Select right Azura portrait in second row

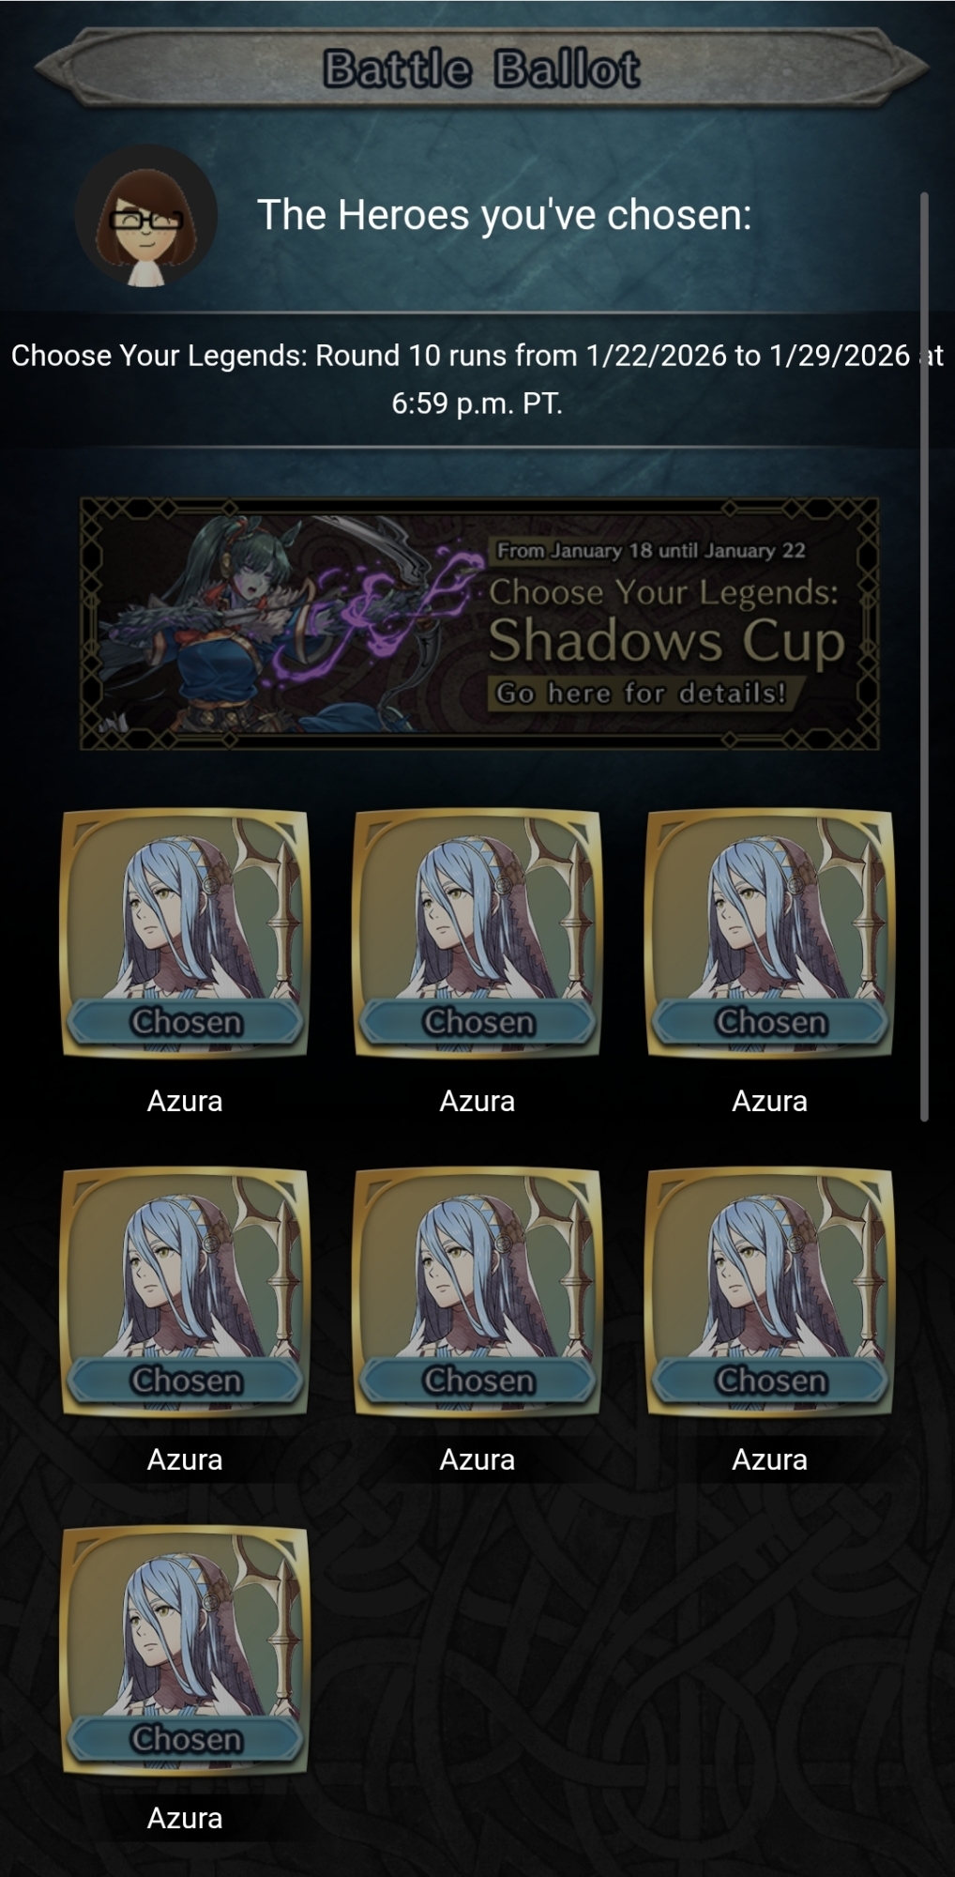[x=770, y=1292]
